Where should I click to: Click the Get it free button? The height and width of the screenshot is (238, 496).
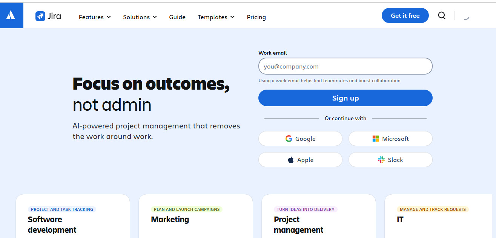click(x=405, y=15)
